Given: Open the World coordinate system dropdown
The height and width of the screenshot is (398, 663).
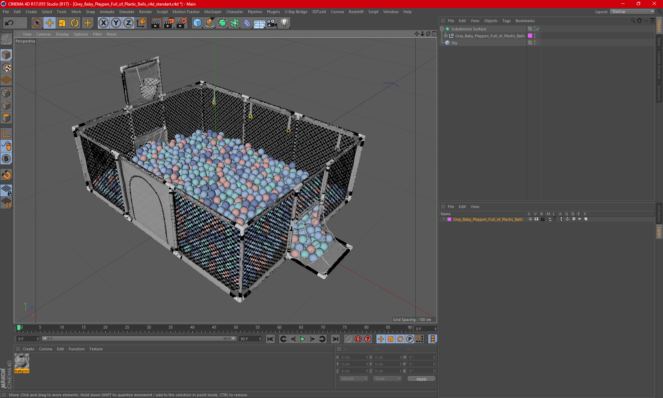Looking at the screenshot, I should 354,379.
